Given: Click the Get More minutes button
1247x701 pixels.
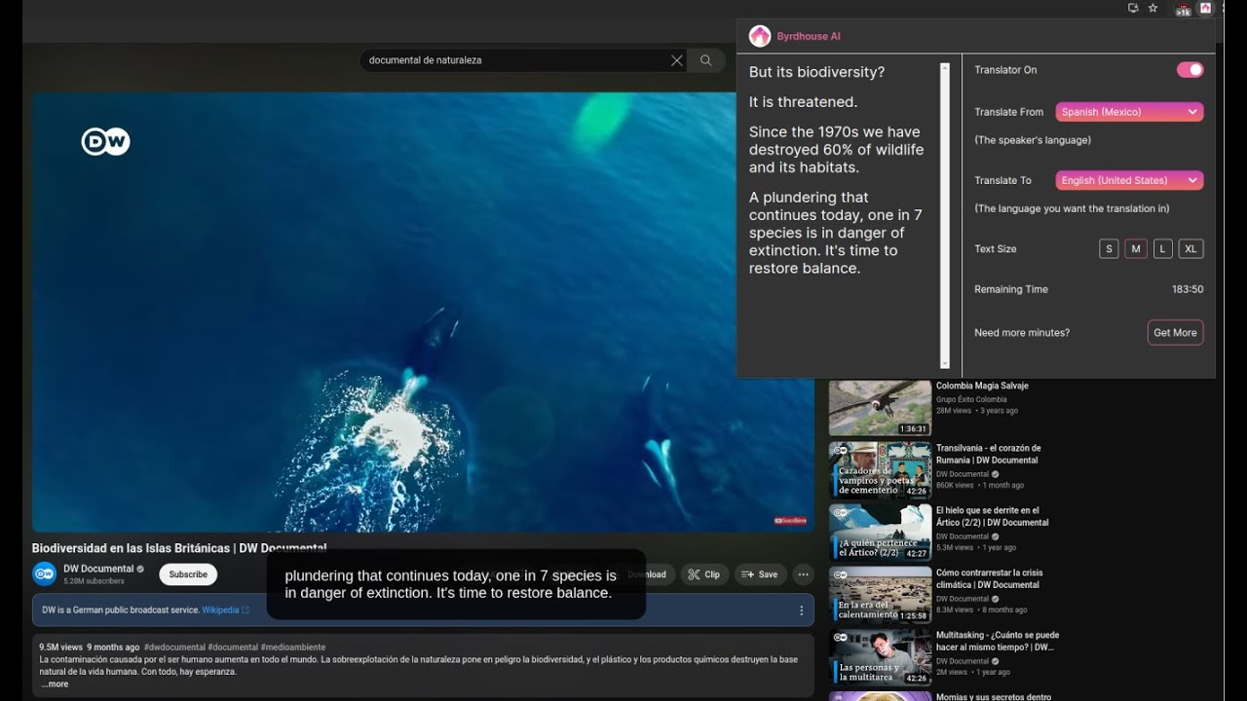Looking at the screenshot, I should 1175,333.
